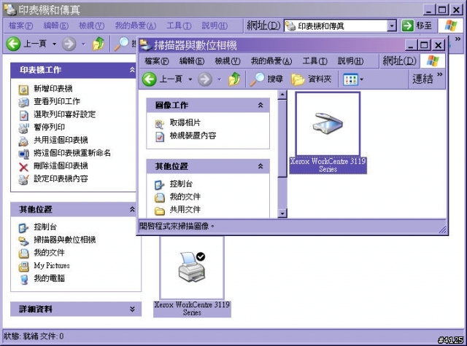Click 掃描器與數位相機 sidebar icon in printers window
This screenshot has height=346, width=467.
[x=23, y=240]
